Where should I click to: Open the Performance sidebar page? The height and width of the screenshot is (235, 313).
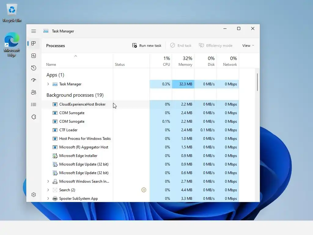pos(34,56)
